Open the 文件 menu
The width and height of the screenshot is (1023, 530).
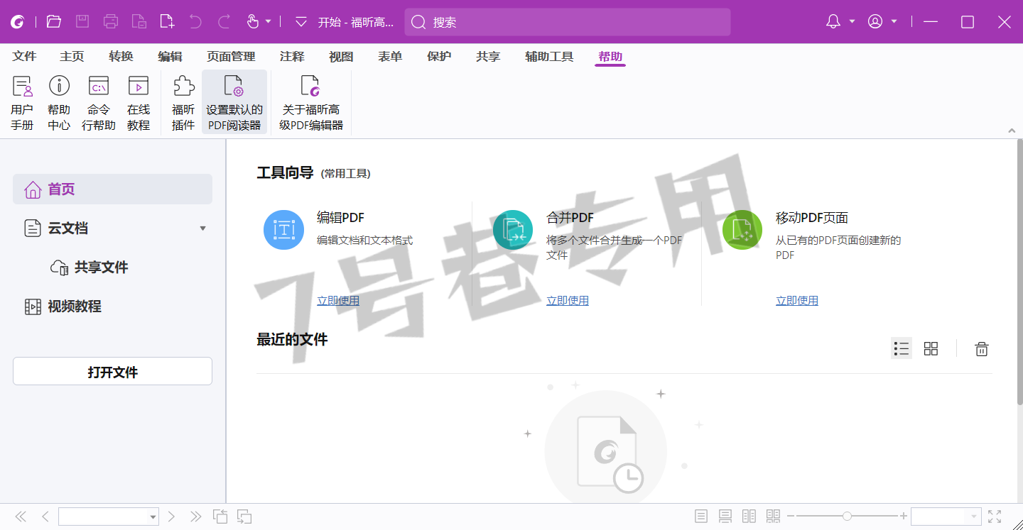pyautogui.click(x=24, y=57)
